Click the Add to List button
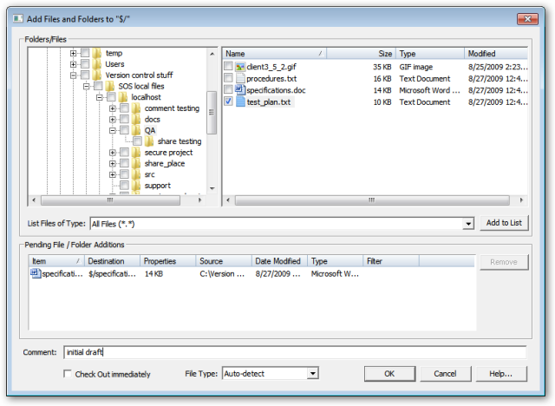This screenshot has width=555, height=406. pyautogui.click(x=504, y=223)
